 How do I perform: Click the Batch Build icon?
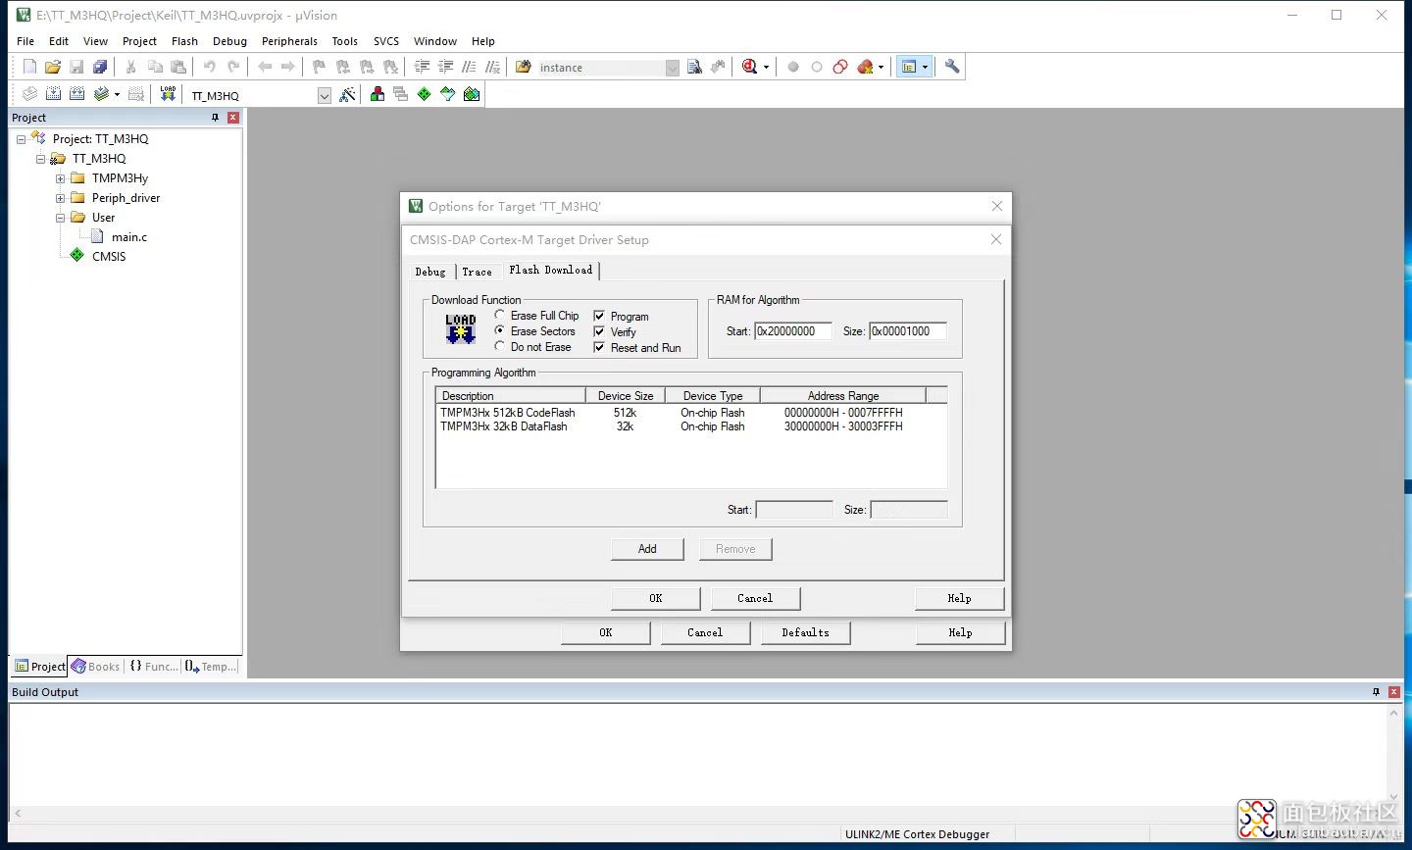(101, 94)
